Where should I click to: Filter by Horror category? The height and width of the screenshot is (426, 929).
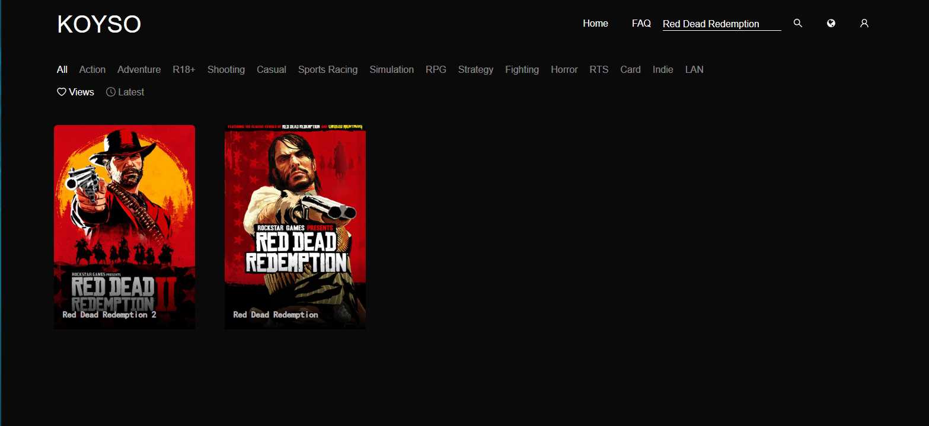coord(564,69)
